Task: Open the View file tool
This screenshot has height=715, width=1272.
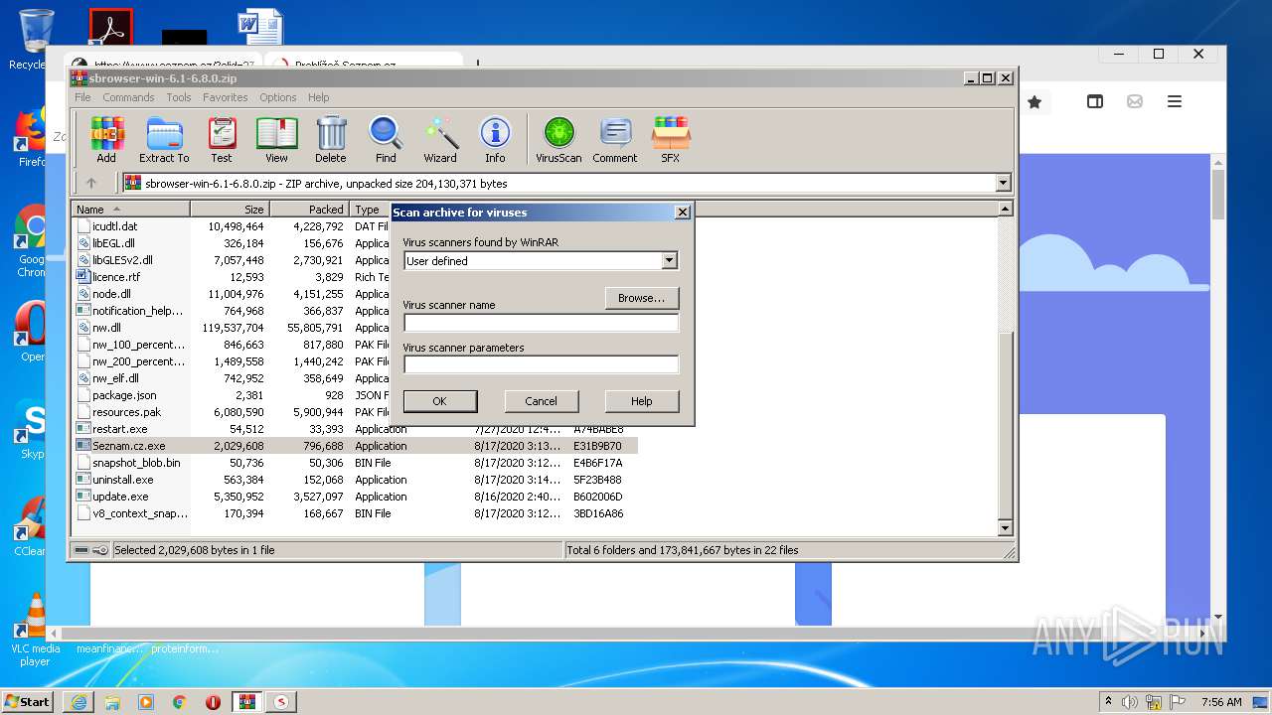Action: tap(276, 140)
